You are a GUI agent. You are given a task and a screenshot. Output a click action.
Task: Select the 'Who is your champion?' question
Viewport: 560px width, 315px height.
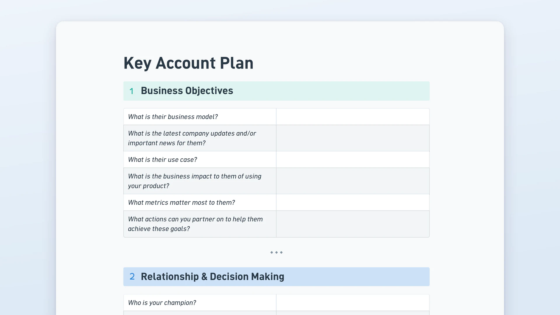coord(162,302)
